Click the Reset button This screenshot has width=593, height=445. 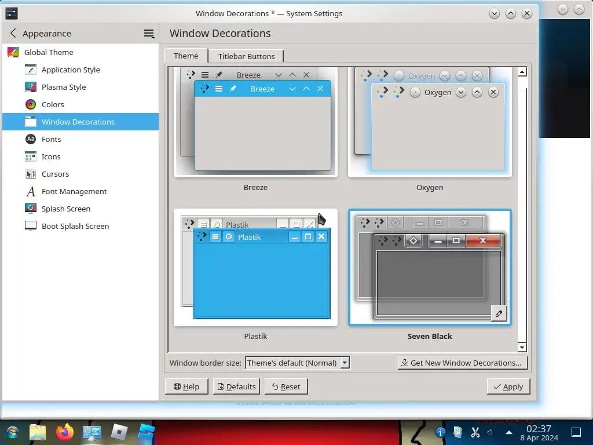point(286,386)
